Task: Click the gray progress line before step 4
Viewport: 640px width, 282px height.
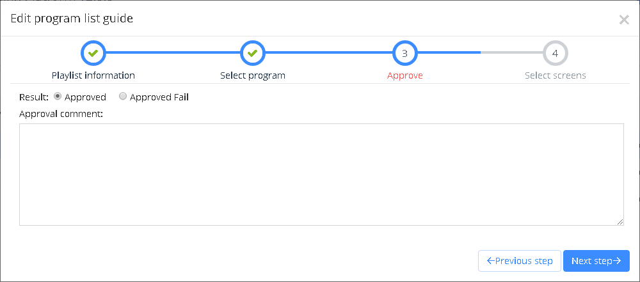Action: pos(512,52)
